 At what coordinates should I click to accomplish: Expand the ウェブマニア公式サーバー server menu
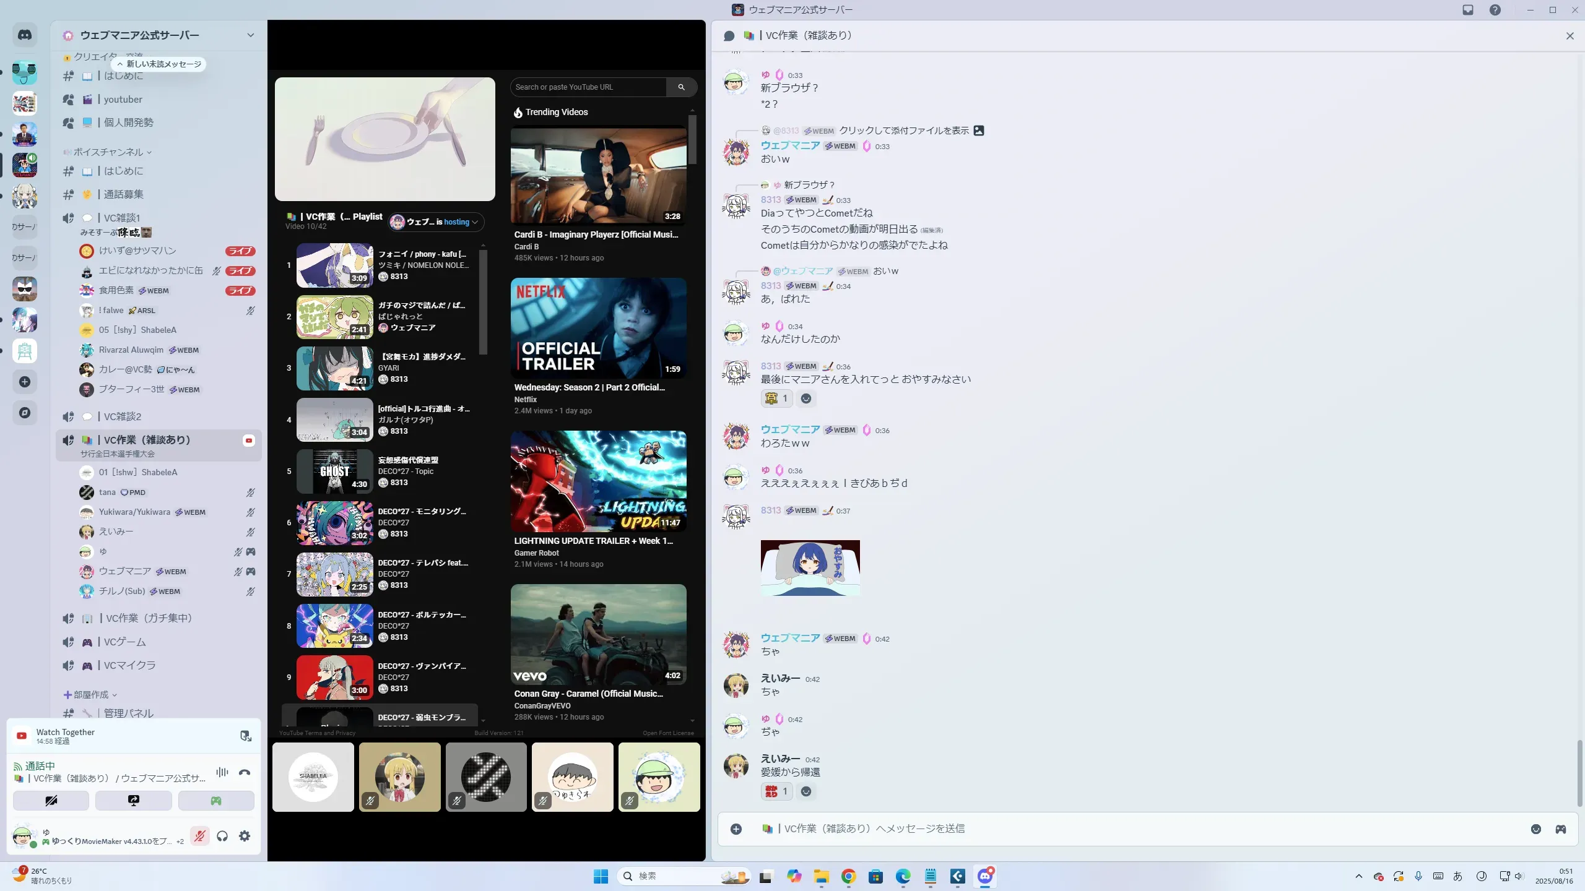click(250, 35)
